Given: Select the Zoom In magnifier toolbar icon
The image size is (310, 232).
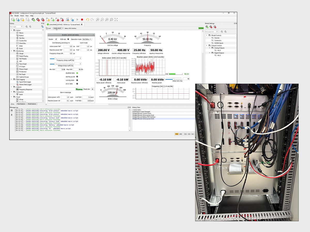Looking at the screenshot, I should click(x=98, y=20).
